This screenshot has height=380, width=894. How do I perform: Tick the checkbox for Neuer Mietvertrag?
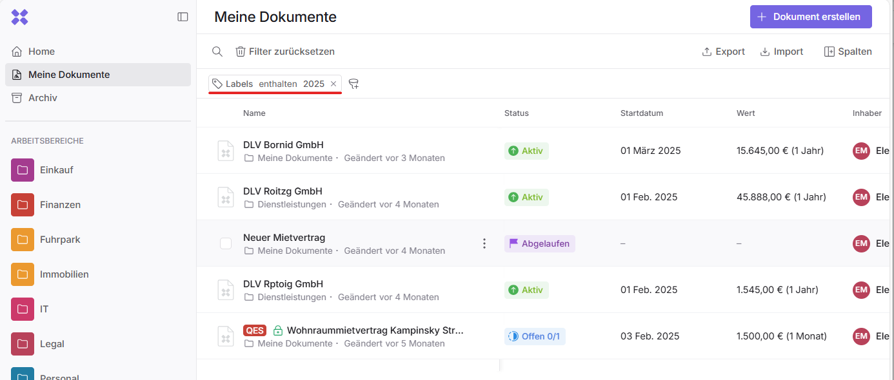(x=226, y=243)
